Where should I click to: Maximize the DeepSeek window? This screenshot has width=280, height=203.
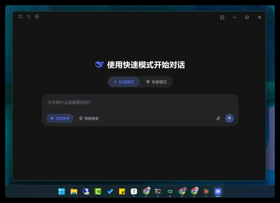tap(247, 17)
